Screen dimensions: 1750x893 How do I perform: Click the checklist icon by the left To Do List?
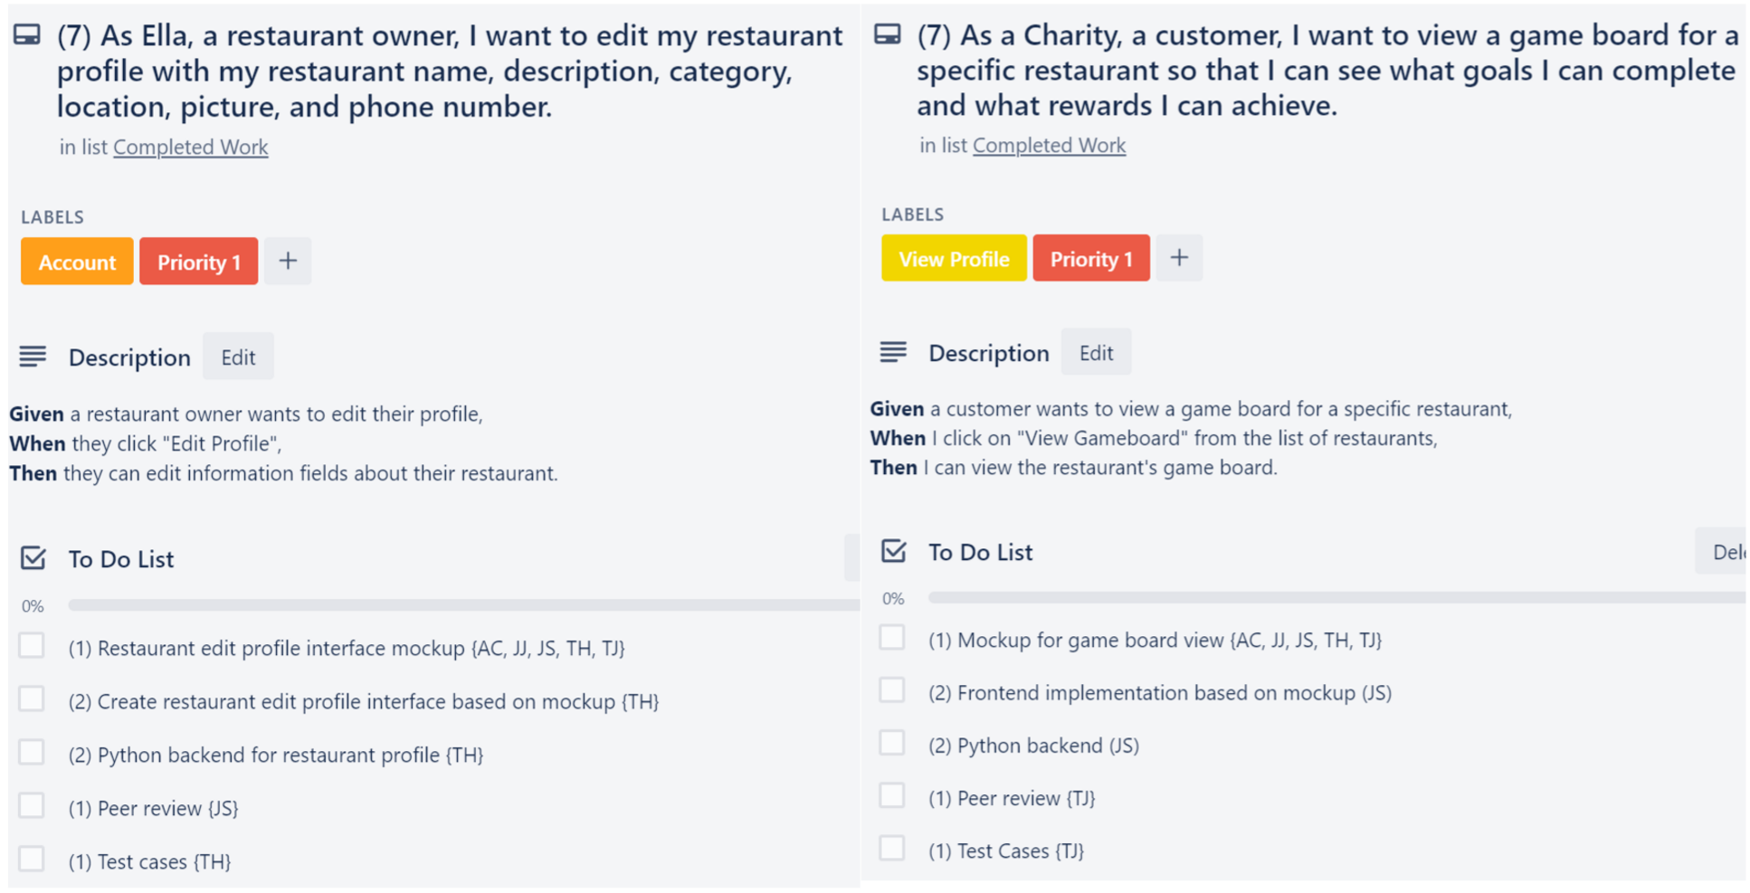(33, 558)
